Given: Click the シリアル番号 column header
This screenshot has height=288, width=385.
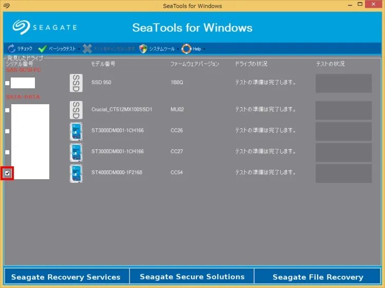Looking at the screenshot, I should 19,64.
